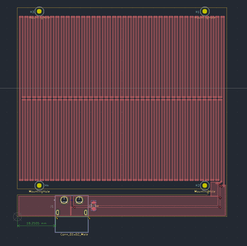Select pad 2 of connector J1
The image size is (247, 246).
79,200
